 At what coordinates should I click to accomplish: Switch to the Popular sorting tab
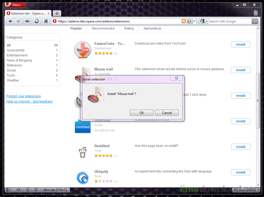(76, 28)
